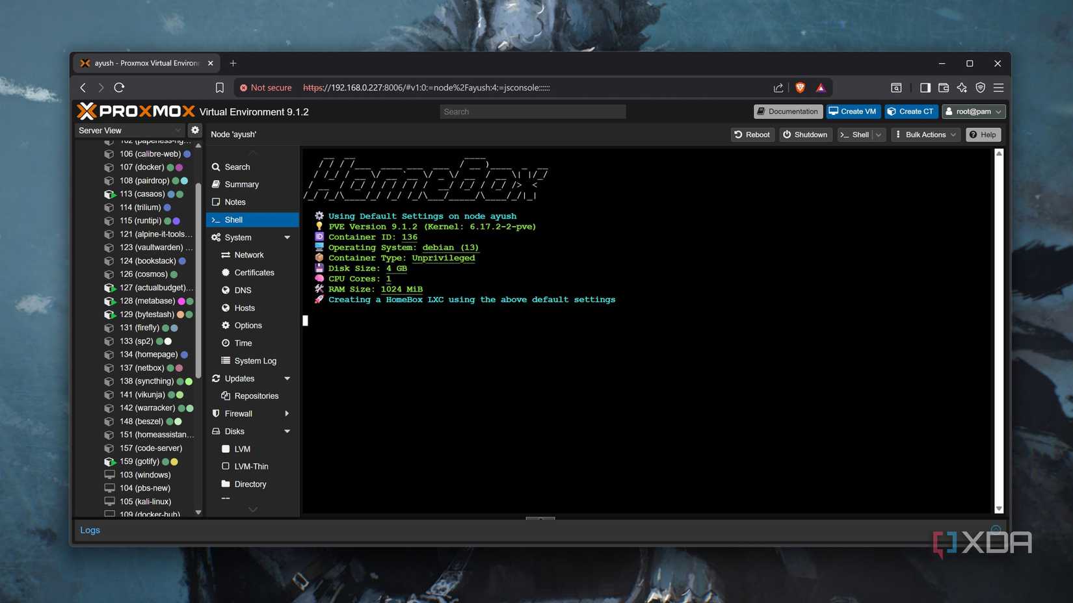1073x603 pixels.
Task: Click the Proxmox search field
Action: tap(533, 112)
